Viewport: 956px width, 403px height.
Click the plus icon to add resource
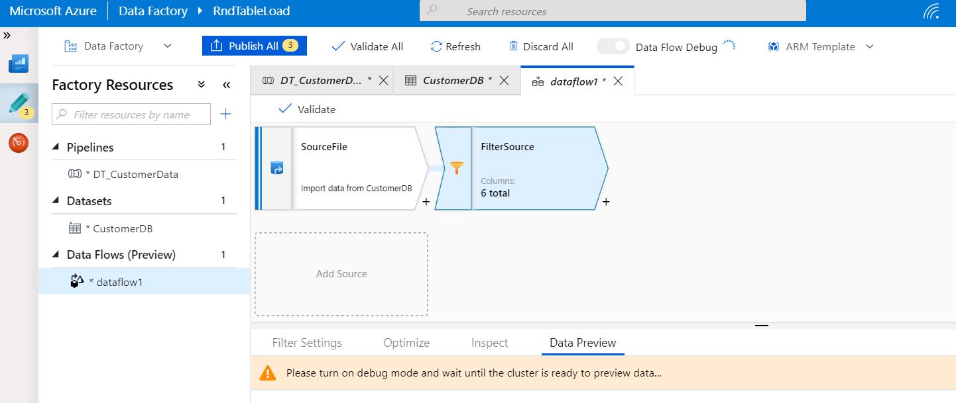pos(225,114)
